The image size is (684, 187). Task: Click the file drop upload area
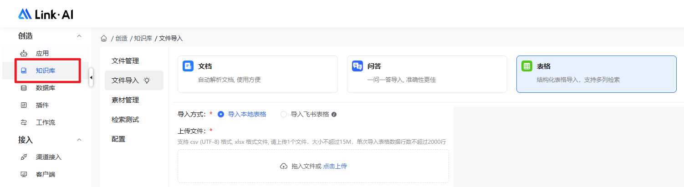click(x=313, y=167)
